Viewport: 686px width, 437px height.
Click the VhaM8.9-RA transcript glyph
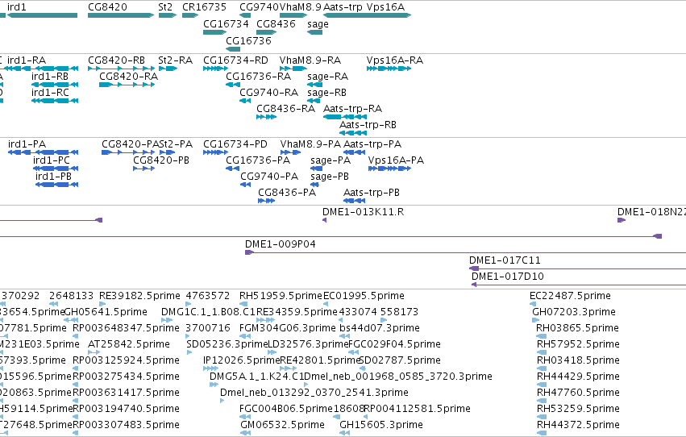tap(293, 69)
